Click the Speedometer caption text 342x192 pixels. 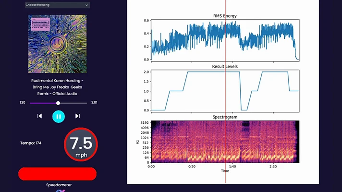pos(59,185)
